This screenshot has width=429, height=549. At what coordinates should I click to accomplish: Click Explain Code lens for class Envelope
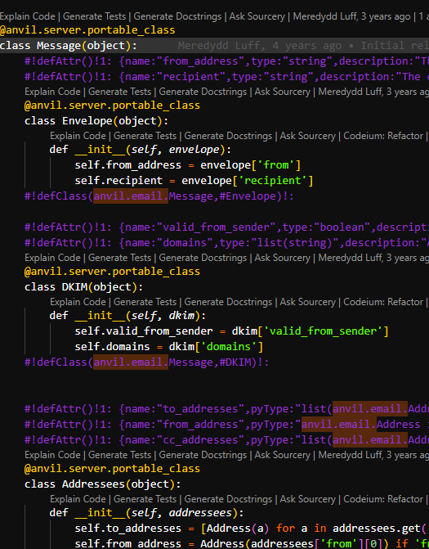(x=52, y=92)
